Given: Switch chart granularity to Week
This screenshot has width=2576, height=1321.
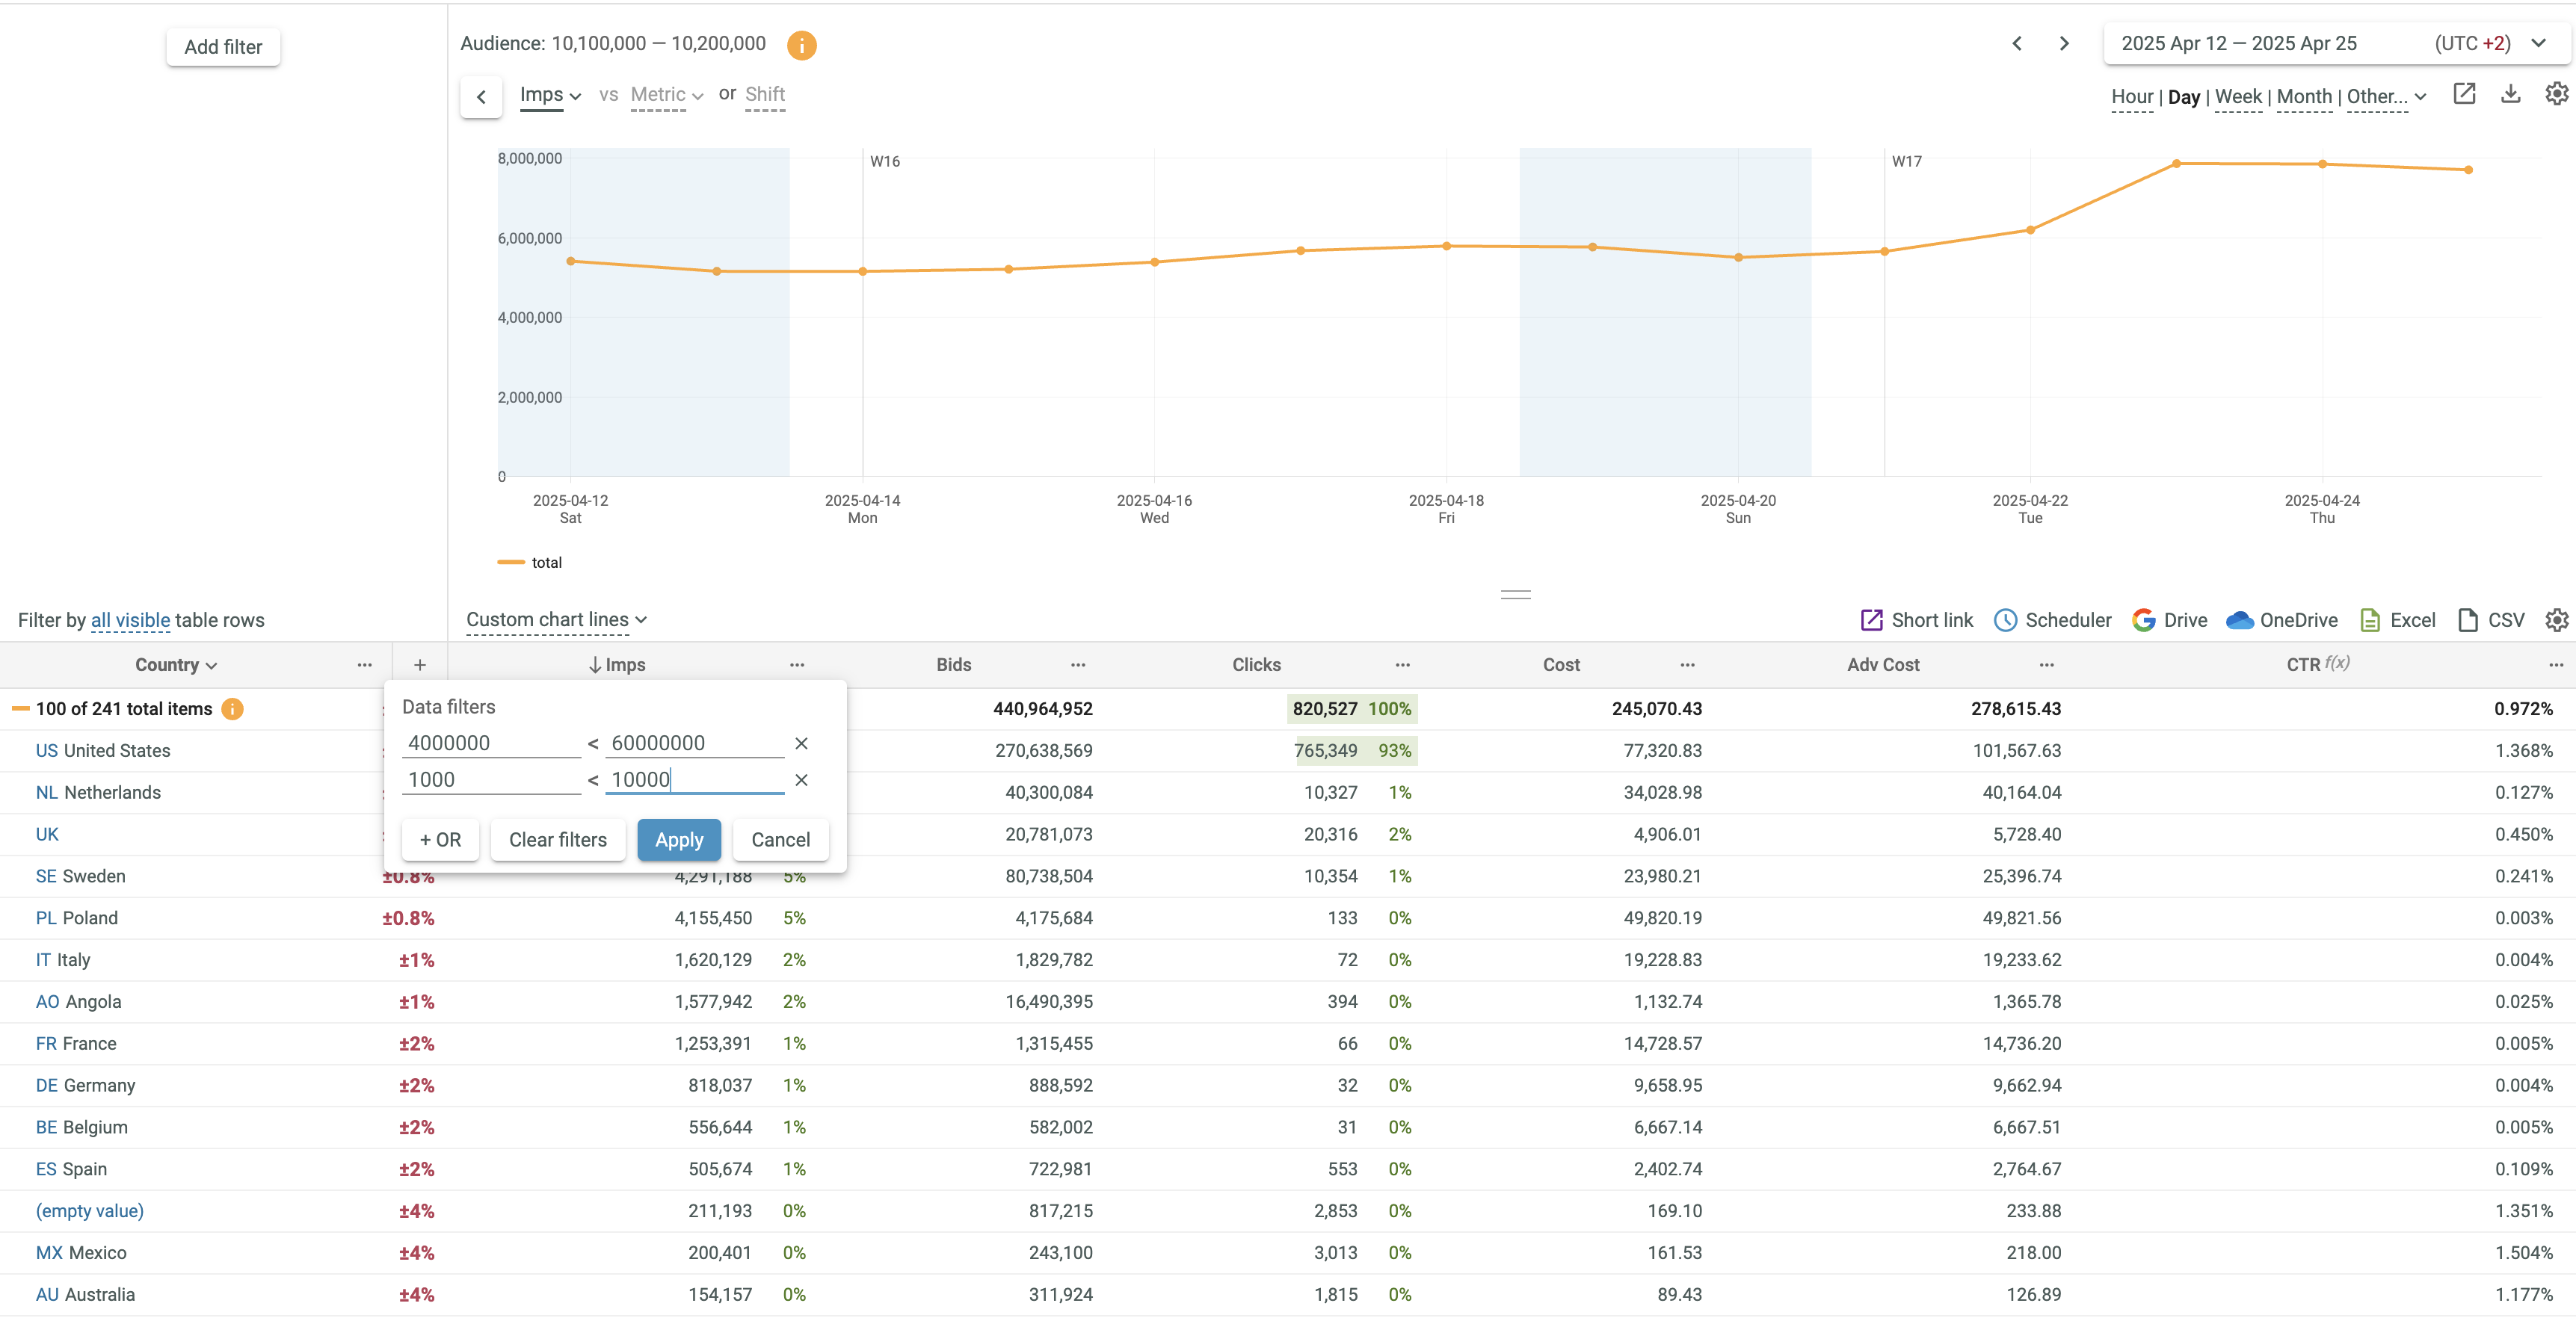Looking at the screenshot, I should [x=2238, y=97].
